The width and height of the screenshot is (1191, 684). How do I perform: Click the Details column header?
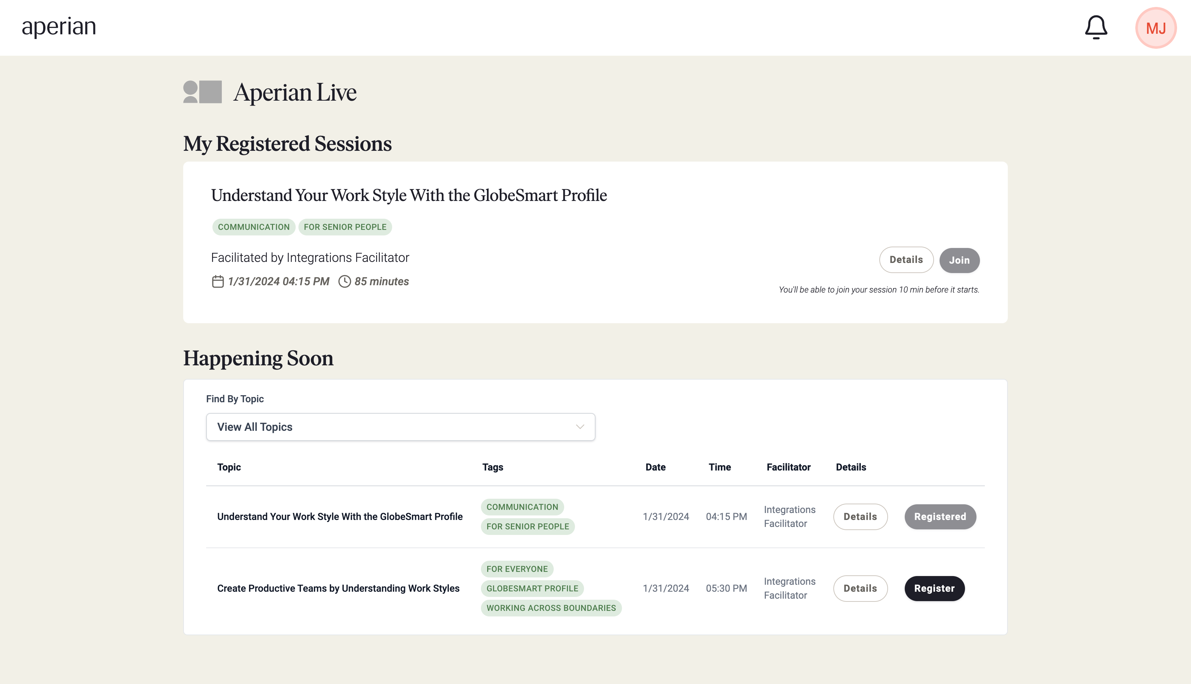[x=850, y=467]
